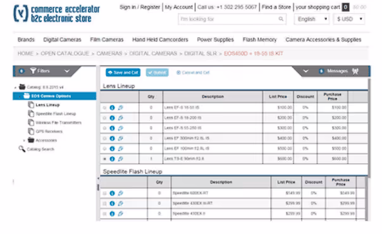Select Wireless File Transmitters tree item
Screen dimensions: 382x234
[x=58, y=122]
